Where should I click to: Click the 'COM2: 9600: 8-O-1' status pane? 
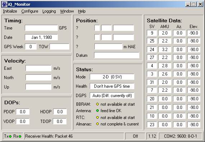click(181, 136)
